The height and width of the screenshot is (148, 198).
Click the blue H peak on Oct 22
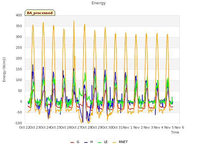click(x=33, y=65)
